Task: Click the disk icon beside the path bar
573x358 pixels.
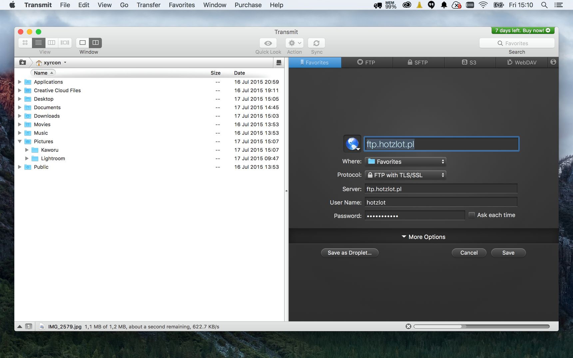Action: 279,63
